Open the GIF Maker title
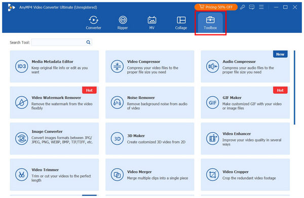 232,98
